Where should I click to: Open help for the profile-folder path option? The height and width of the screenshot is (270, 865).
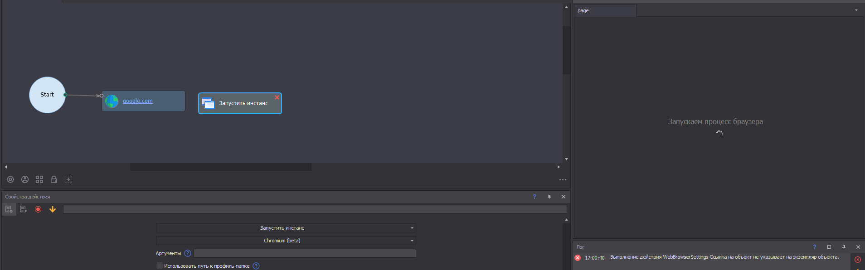pos(256,266)
